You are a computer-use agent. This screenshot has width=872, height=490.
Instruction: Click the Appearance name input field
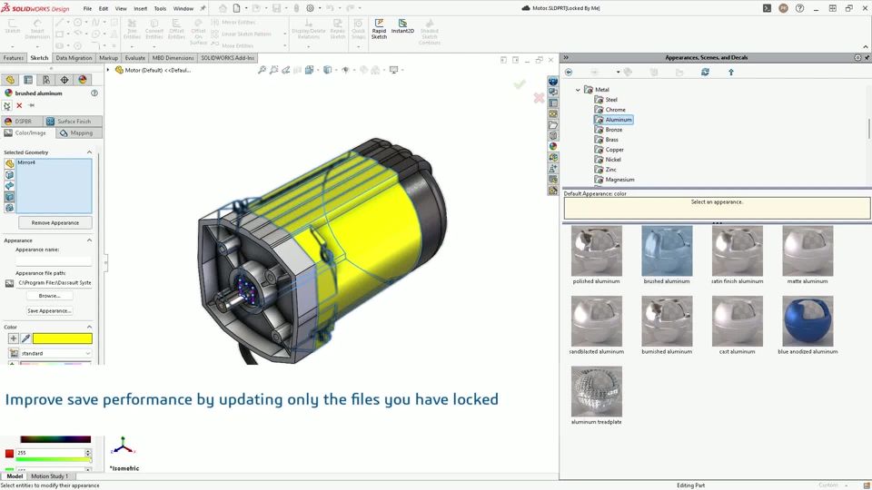click(x=54, y=260)
